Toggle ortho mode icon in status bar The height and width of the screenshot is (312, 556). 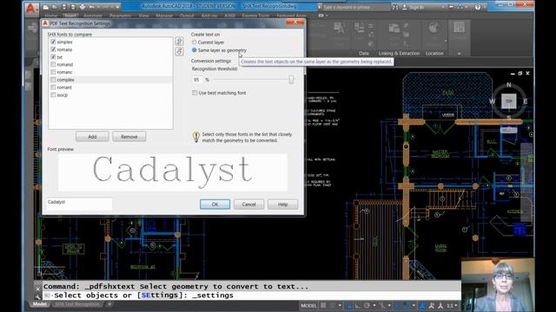click(357, 305)
